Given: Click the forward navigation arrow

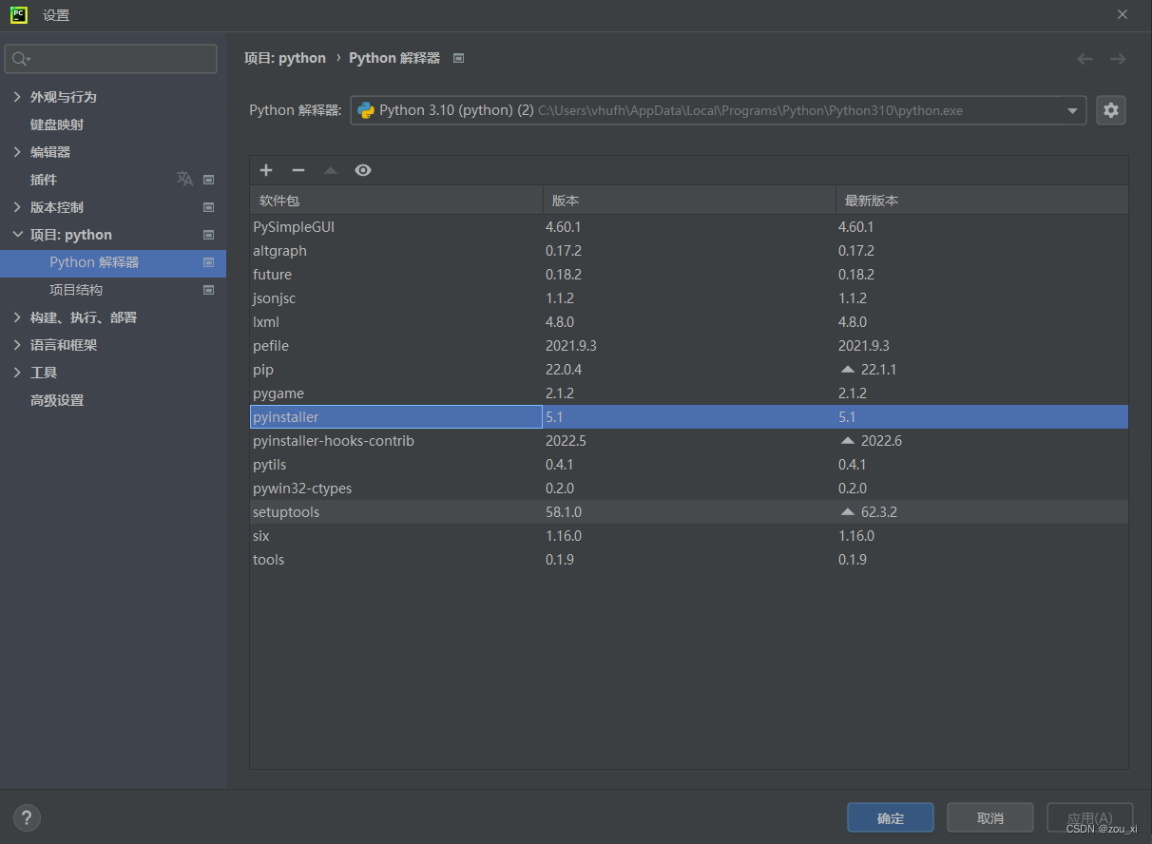Looking at the screenshot, I should click(x=1118, y=59).
